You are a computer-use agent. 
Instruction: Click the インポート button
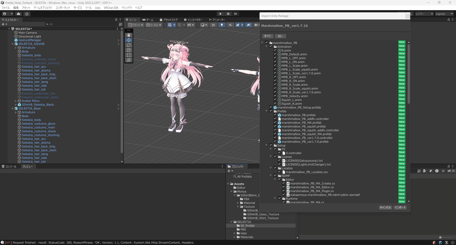tap(400, 207)
